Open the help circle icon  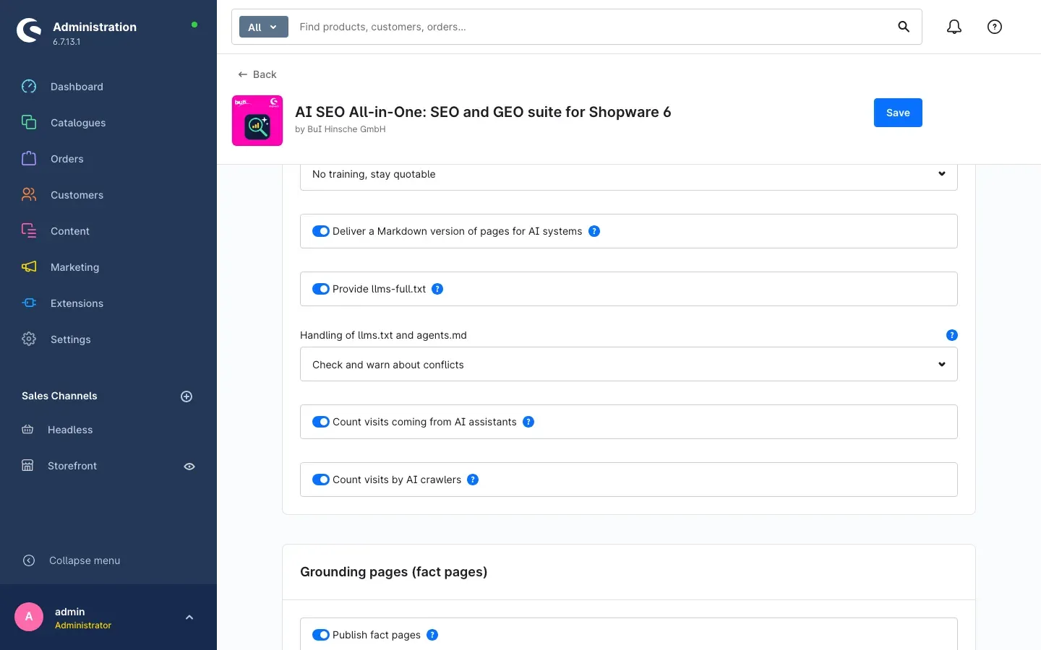click(995, 27)
